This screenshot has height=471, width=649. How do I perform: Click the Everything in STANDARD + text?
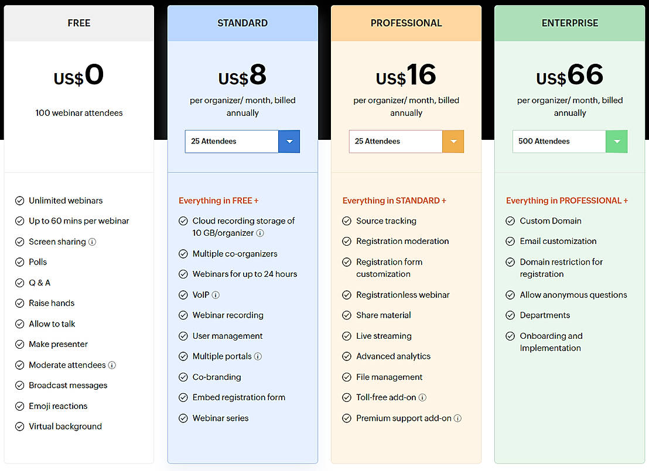(394, 201)
